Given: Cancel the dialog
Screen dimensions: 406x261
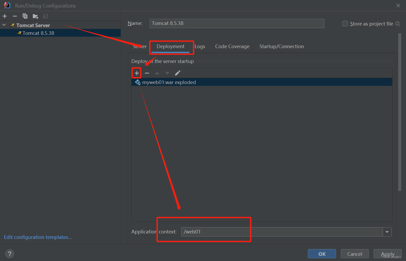Looking at the screenshot, I should pos(354,254).
